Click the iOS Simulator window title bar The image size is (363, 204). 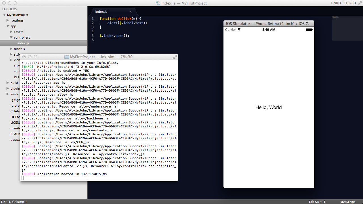pyautogui.click(x=269, y=24)
